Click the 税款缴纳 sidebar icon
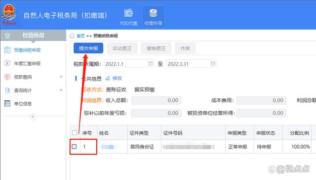The image size is (316, 180). click(7, 77)
